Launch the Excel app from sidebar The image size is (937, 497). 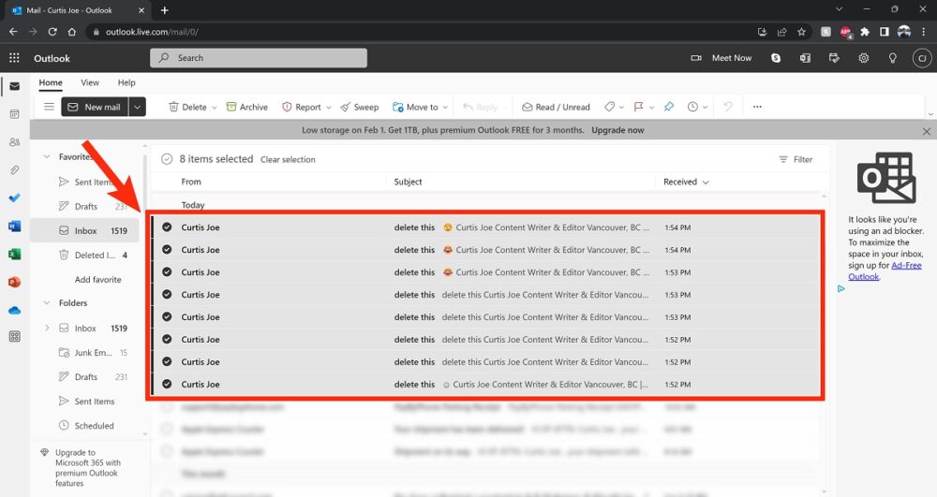coord(14,254)
